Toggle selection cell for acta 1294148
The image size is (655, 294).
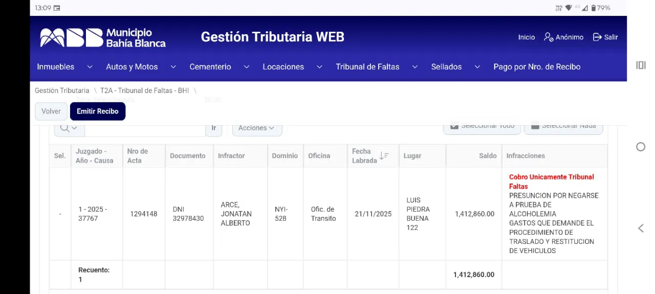[60, 214]
